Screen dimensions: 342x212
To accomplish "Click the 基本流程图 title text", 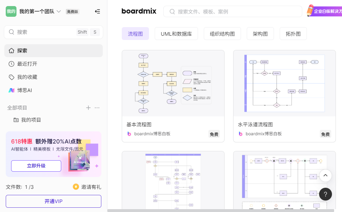I will coord(139,125).
